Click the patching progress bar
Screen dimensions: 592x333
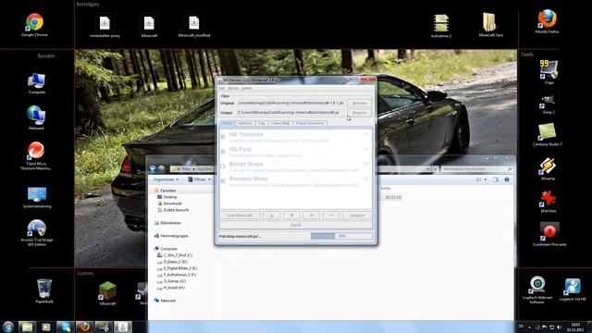[341, 236]
